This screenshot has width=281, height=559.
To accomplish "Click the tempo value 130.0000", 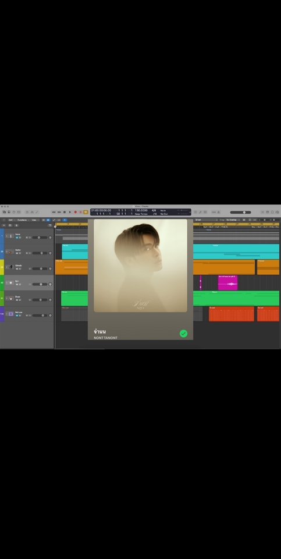I will (x=141, y=210).
